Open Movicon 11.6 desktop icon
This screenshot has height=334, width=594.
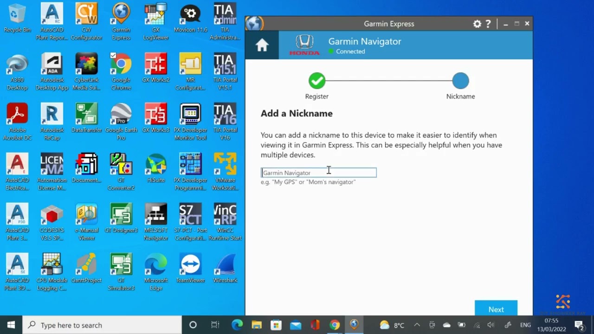click(x=191, y=19)
